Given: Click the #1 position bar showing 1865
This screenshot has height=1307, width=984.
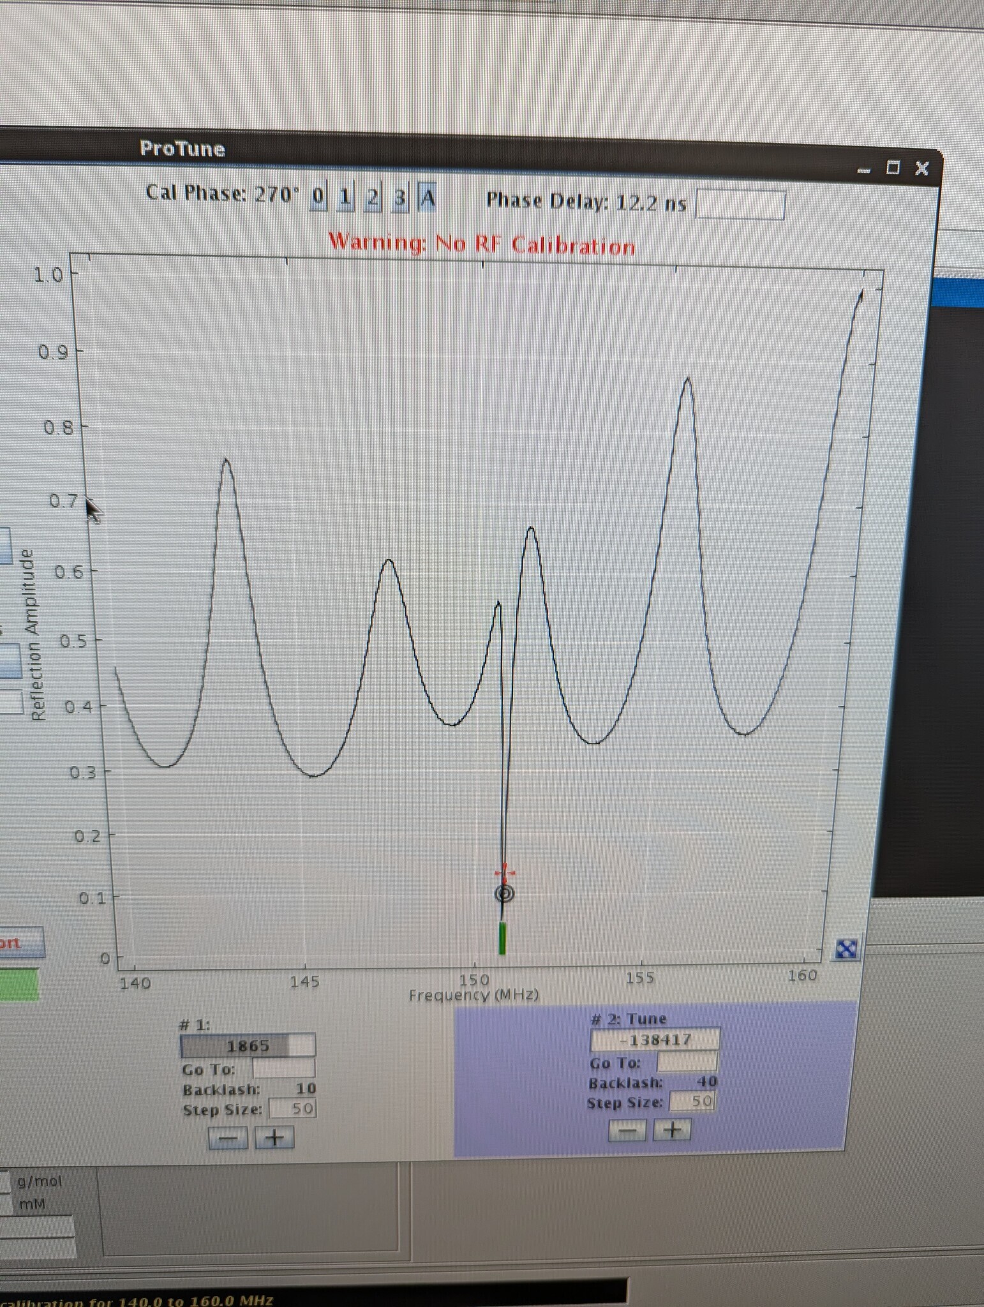Looking at the screenshot, I should [248, 1045].
